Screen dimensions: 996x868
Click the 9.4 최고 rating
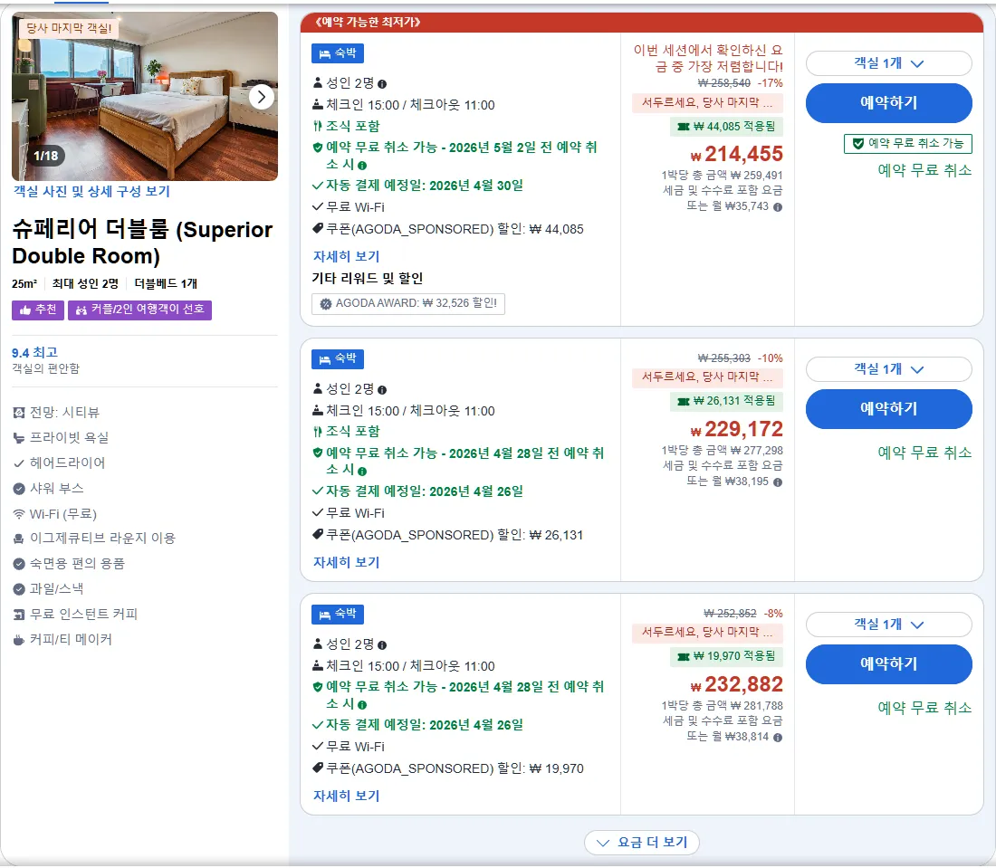click(x=35, y=352)
